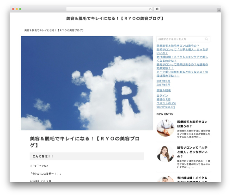The width and height of the screenshot is (231, 196).
Task: Click the ログイン link
Action: [162, 95]
